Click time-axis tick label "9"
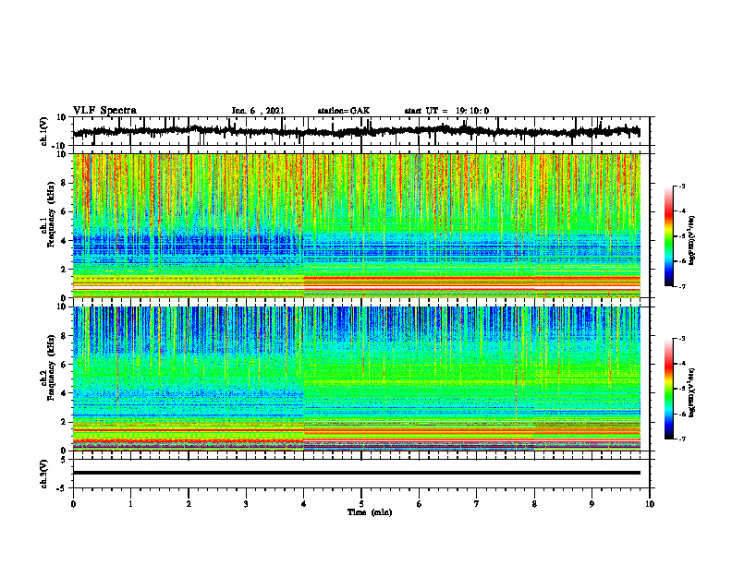The height and width of the screenshot is (565, 732). pos(592,504)
